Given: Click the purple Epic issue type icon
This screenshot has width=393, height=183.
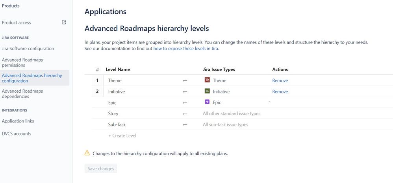Looking at the screenshot, I should click(x=207, y=102).
